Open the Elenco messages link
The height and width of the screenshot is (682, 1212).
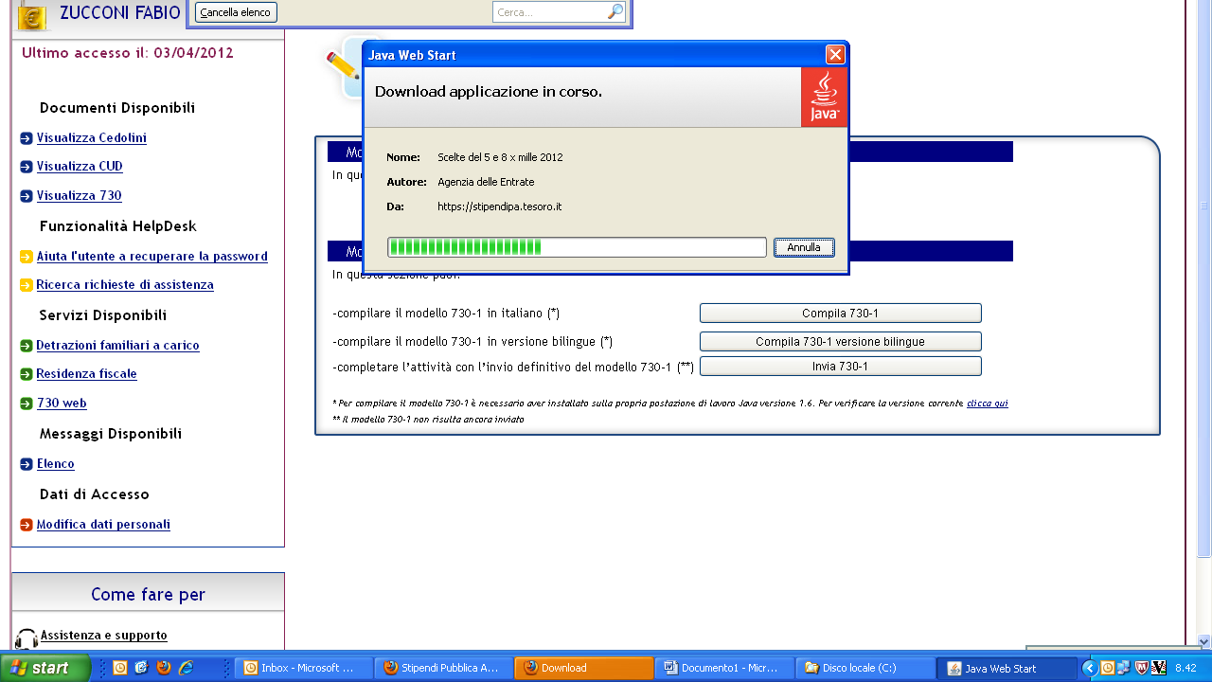click(x=56, y=464)
